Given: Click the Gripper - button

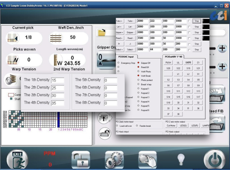Looking at the screenshot, I should point(131,33).
